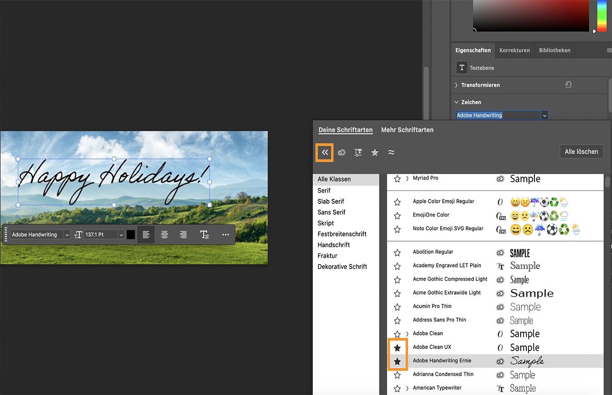The width and height of the screenshot is (612, 395).
Task: Filter fonts synced from Creative Cloud
Action: (x=341, y=152)
